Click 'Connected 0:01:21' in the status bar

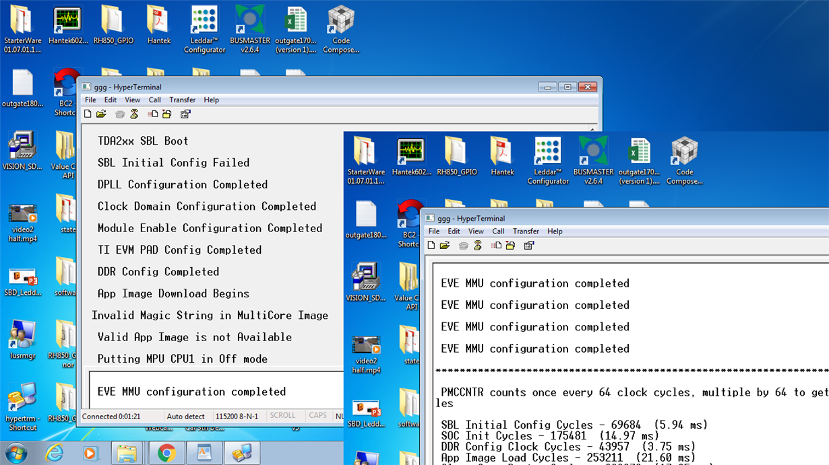(x=111, y=417)
